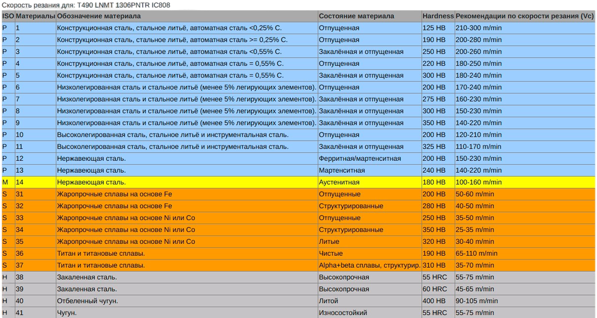This screenshot has width=597, height=318.
Task: Click hardness '60 HRC' cell
Action: point(438,289)
